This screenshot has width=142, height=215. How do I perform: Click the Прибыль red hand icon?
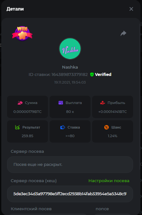pyautogui.click(x=103, y=103)
